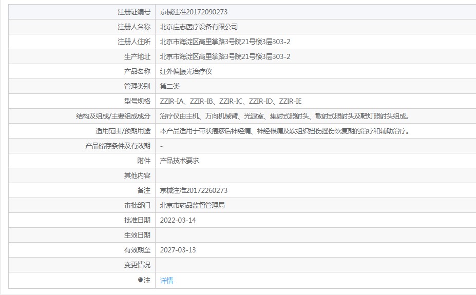Select the 备注 label
The image size is (476, 295).
point(144,190)
